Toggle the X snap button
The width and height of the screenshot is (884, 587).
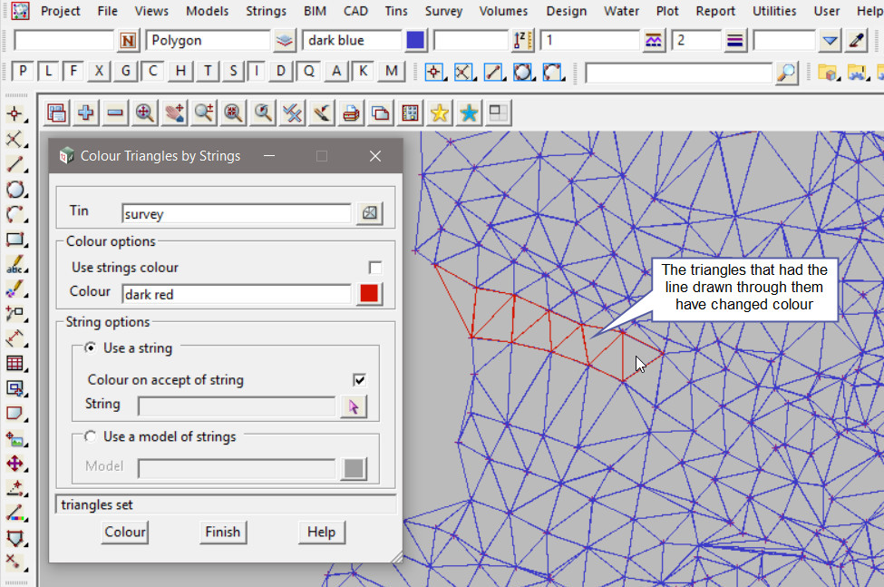pyautogui.click(x=99, y=71)
